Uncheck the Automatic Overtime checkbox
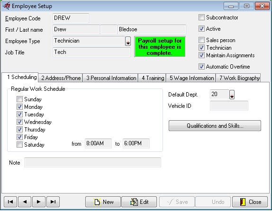 pyautogui.click(x=201, y=66)
